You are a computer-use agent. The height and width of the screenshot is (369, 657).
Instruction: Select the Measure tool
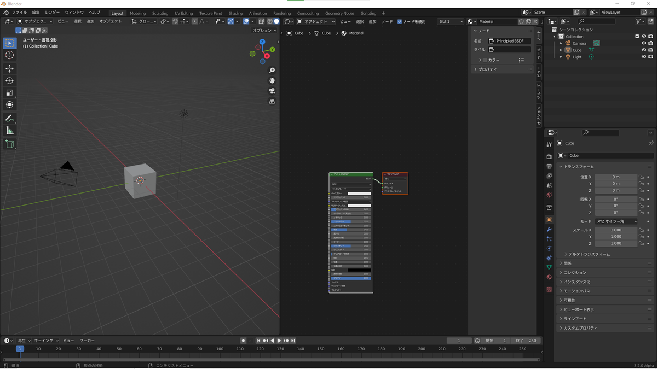[9, 131]
